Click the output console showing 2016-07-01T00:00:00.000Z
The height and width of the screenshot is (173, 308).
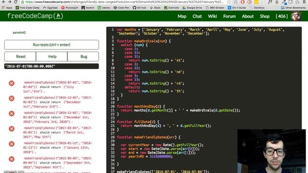coord(51,66)
